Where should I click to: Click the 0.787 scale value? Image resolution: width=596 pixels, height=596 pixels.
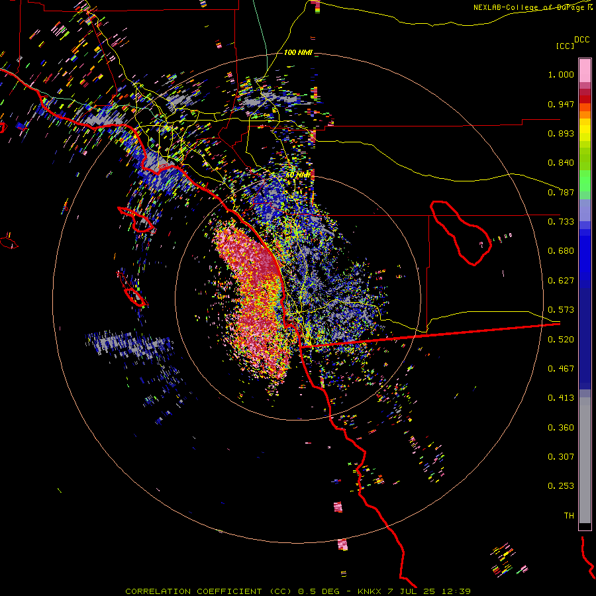[x=561, y=192]
